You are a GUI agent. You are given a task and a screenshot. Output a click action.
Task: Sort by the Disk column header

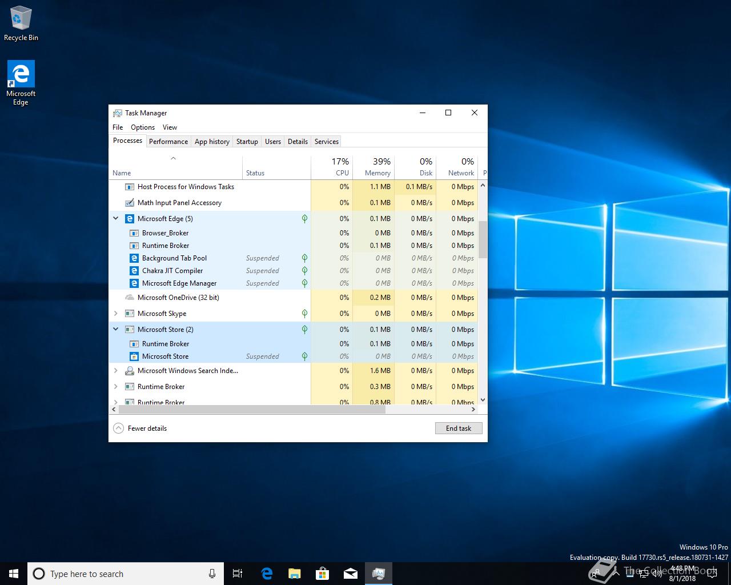tap(415, 167)
